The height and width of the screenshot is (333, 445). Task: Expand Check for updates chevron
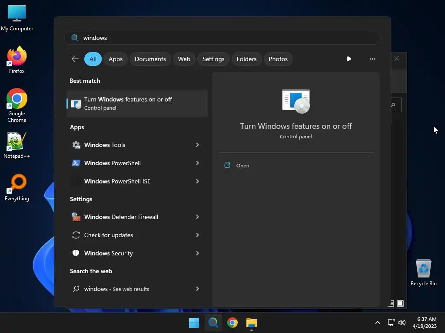pos(198,235)
